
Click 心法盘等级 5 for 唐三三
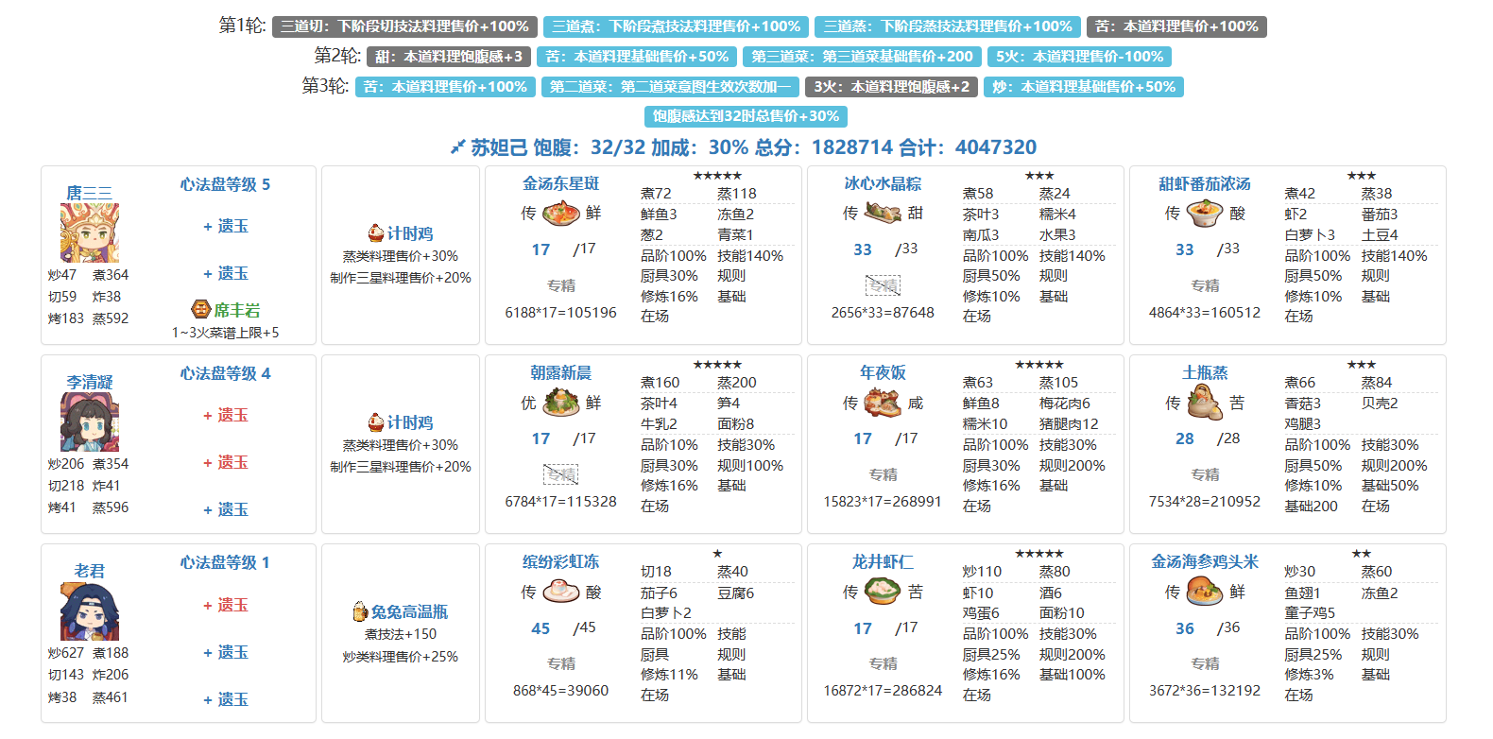225,184
